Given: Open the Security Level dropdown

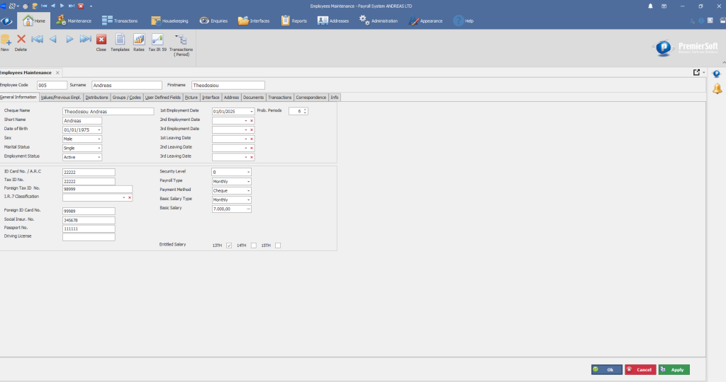Looking at the screenshot, I should 249,173.
